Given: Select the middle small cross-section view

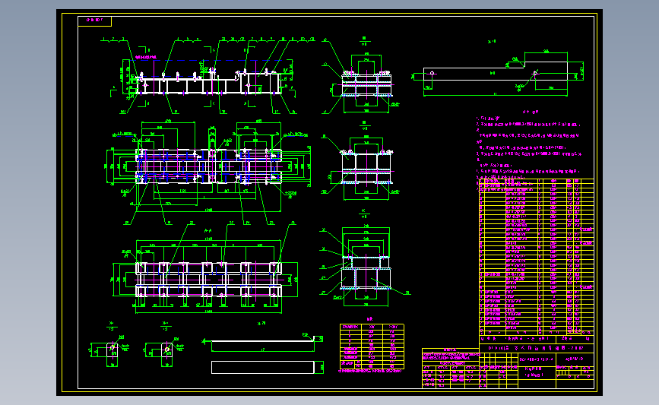Looking at the screenshot, I should point(366,168).
